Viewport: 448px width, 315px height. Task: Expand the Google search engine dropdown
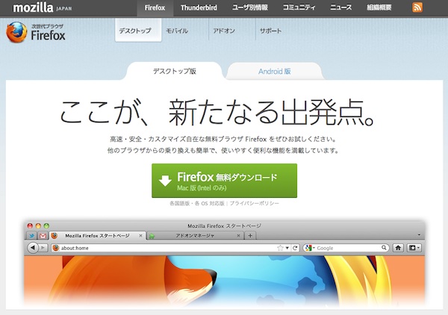[x=311, y=248]
